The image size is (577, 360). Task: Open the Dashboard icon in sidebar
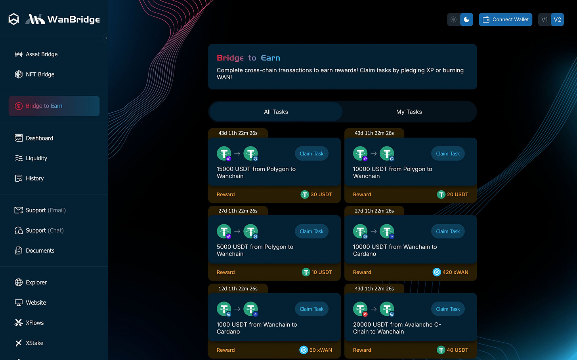point(19,138)
